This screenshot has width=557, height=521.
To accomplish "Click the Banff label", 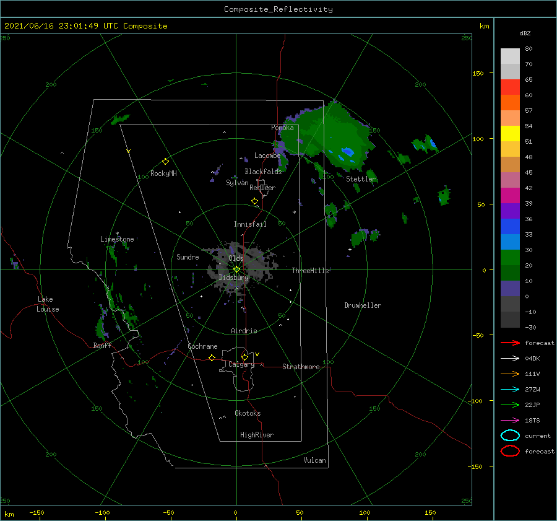I will pyautogui.click(x=102, y=345).
